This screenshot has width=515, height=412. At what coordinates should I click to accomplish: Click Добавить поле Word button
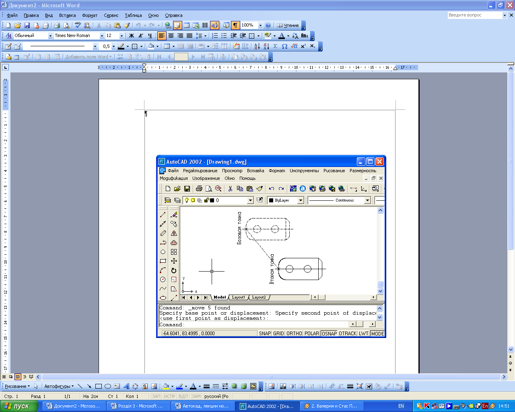(x=89, y=57)
